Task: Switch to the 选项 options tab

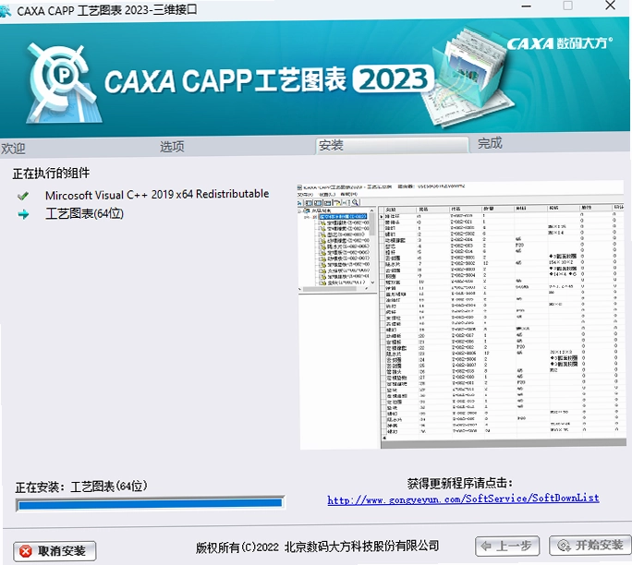Action: click(172, 147)
